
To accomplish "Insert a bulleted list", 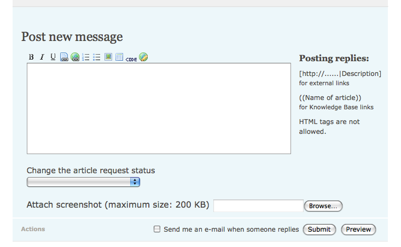I will tap(97, 57).
